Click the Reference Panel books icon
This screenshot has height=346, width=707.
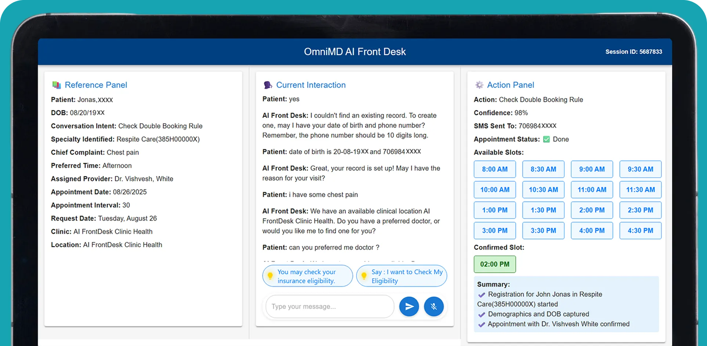point(56,85)
